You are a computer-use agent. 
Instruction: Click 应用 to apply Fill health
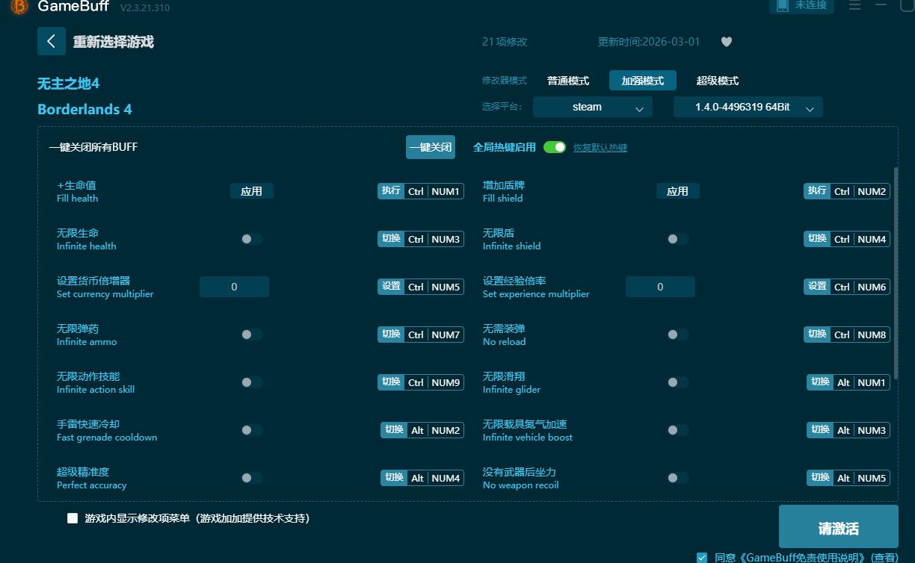click(252, 190)
